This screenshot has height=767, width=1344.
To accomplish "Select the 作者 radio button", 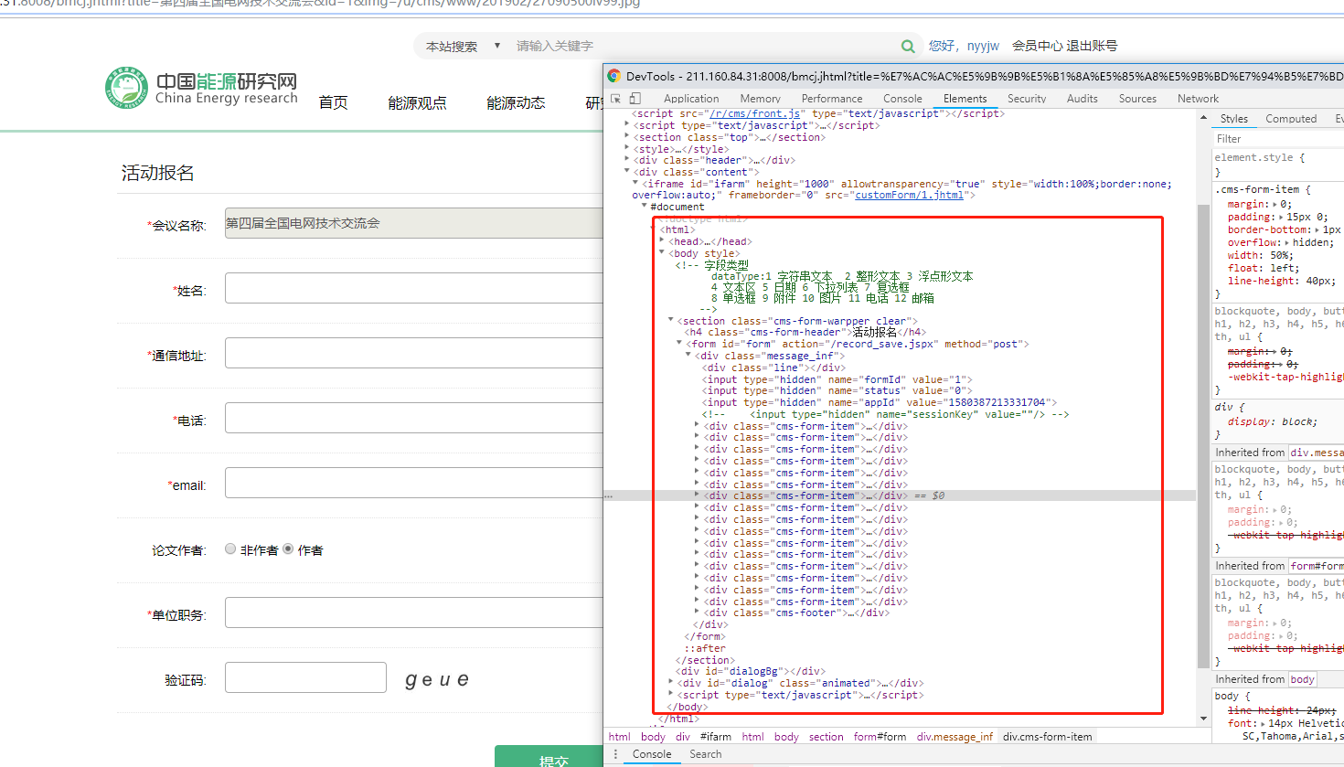I will click(x=288, y=549).
